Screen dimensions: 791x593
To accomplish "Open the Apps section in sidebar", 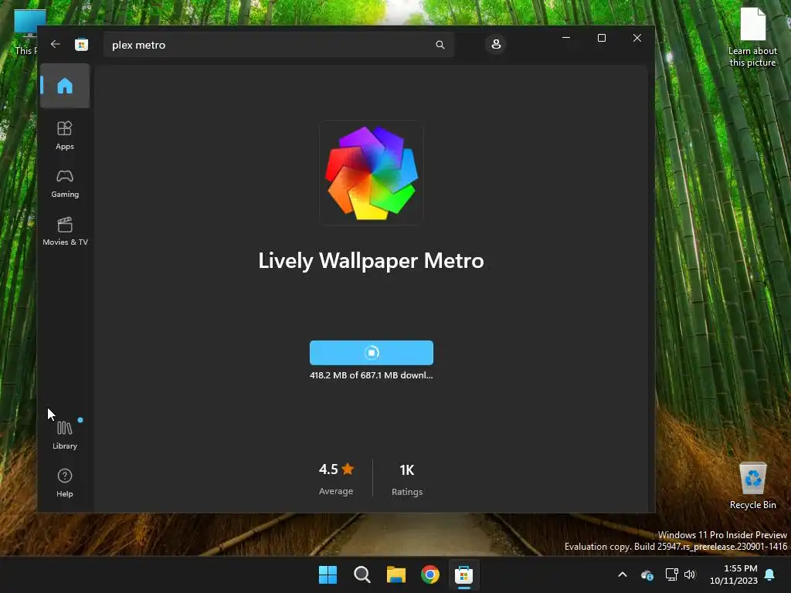I will 65,135.
